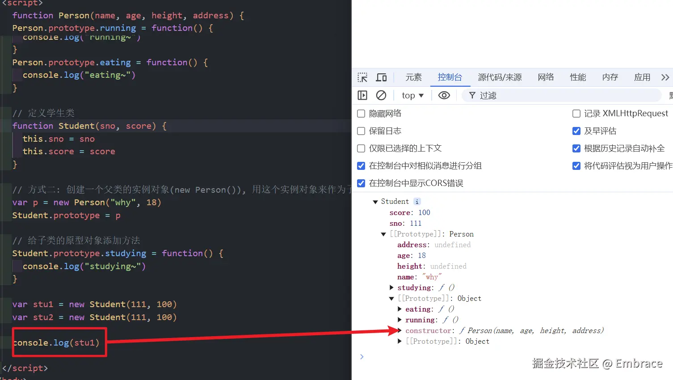This screenshot has width=673, height=380.
Task: Open the 网络 tab
Action: [546, 77]
